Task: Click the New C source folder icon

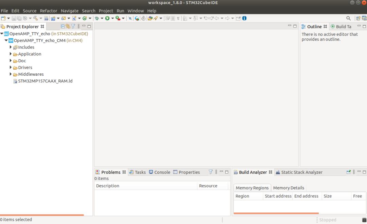Action: tap(64, 18)
